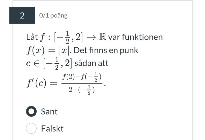Click the Falskt answer label

coord(52,129)
